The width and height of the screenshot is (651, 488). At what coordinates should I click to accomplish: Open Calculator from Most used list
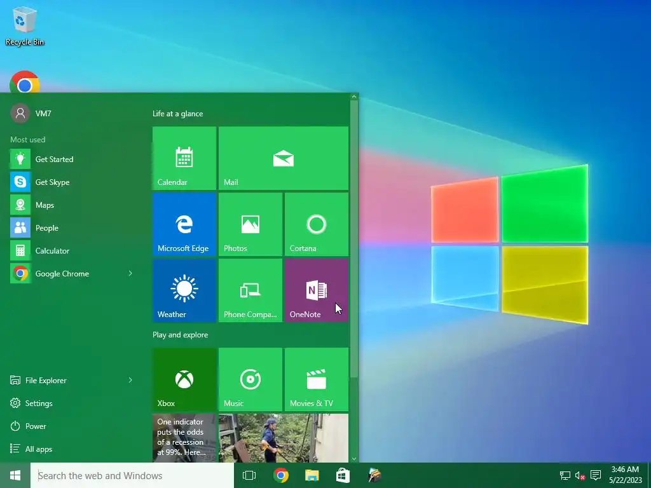point(71,250)
